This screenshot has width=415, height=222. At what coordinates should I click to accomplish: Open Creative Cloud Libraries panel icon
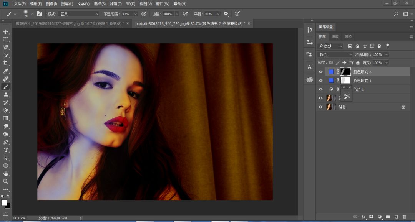click(x=310, y=80)
